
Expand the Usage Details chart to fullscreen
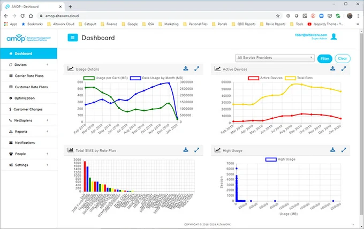pyautogui.click(x=196, y=68)
